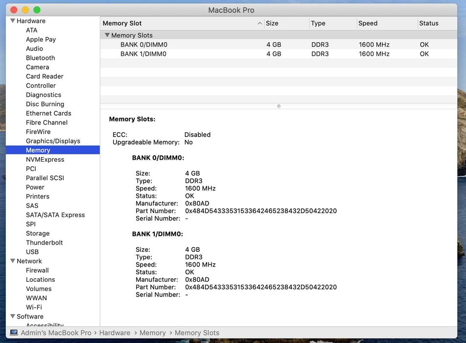This screenshot has width=466, height=343.
Task: Collapse the Software section triangle
Action: pos(13,316)
